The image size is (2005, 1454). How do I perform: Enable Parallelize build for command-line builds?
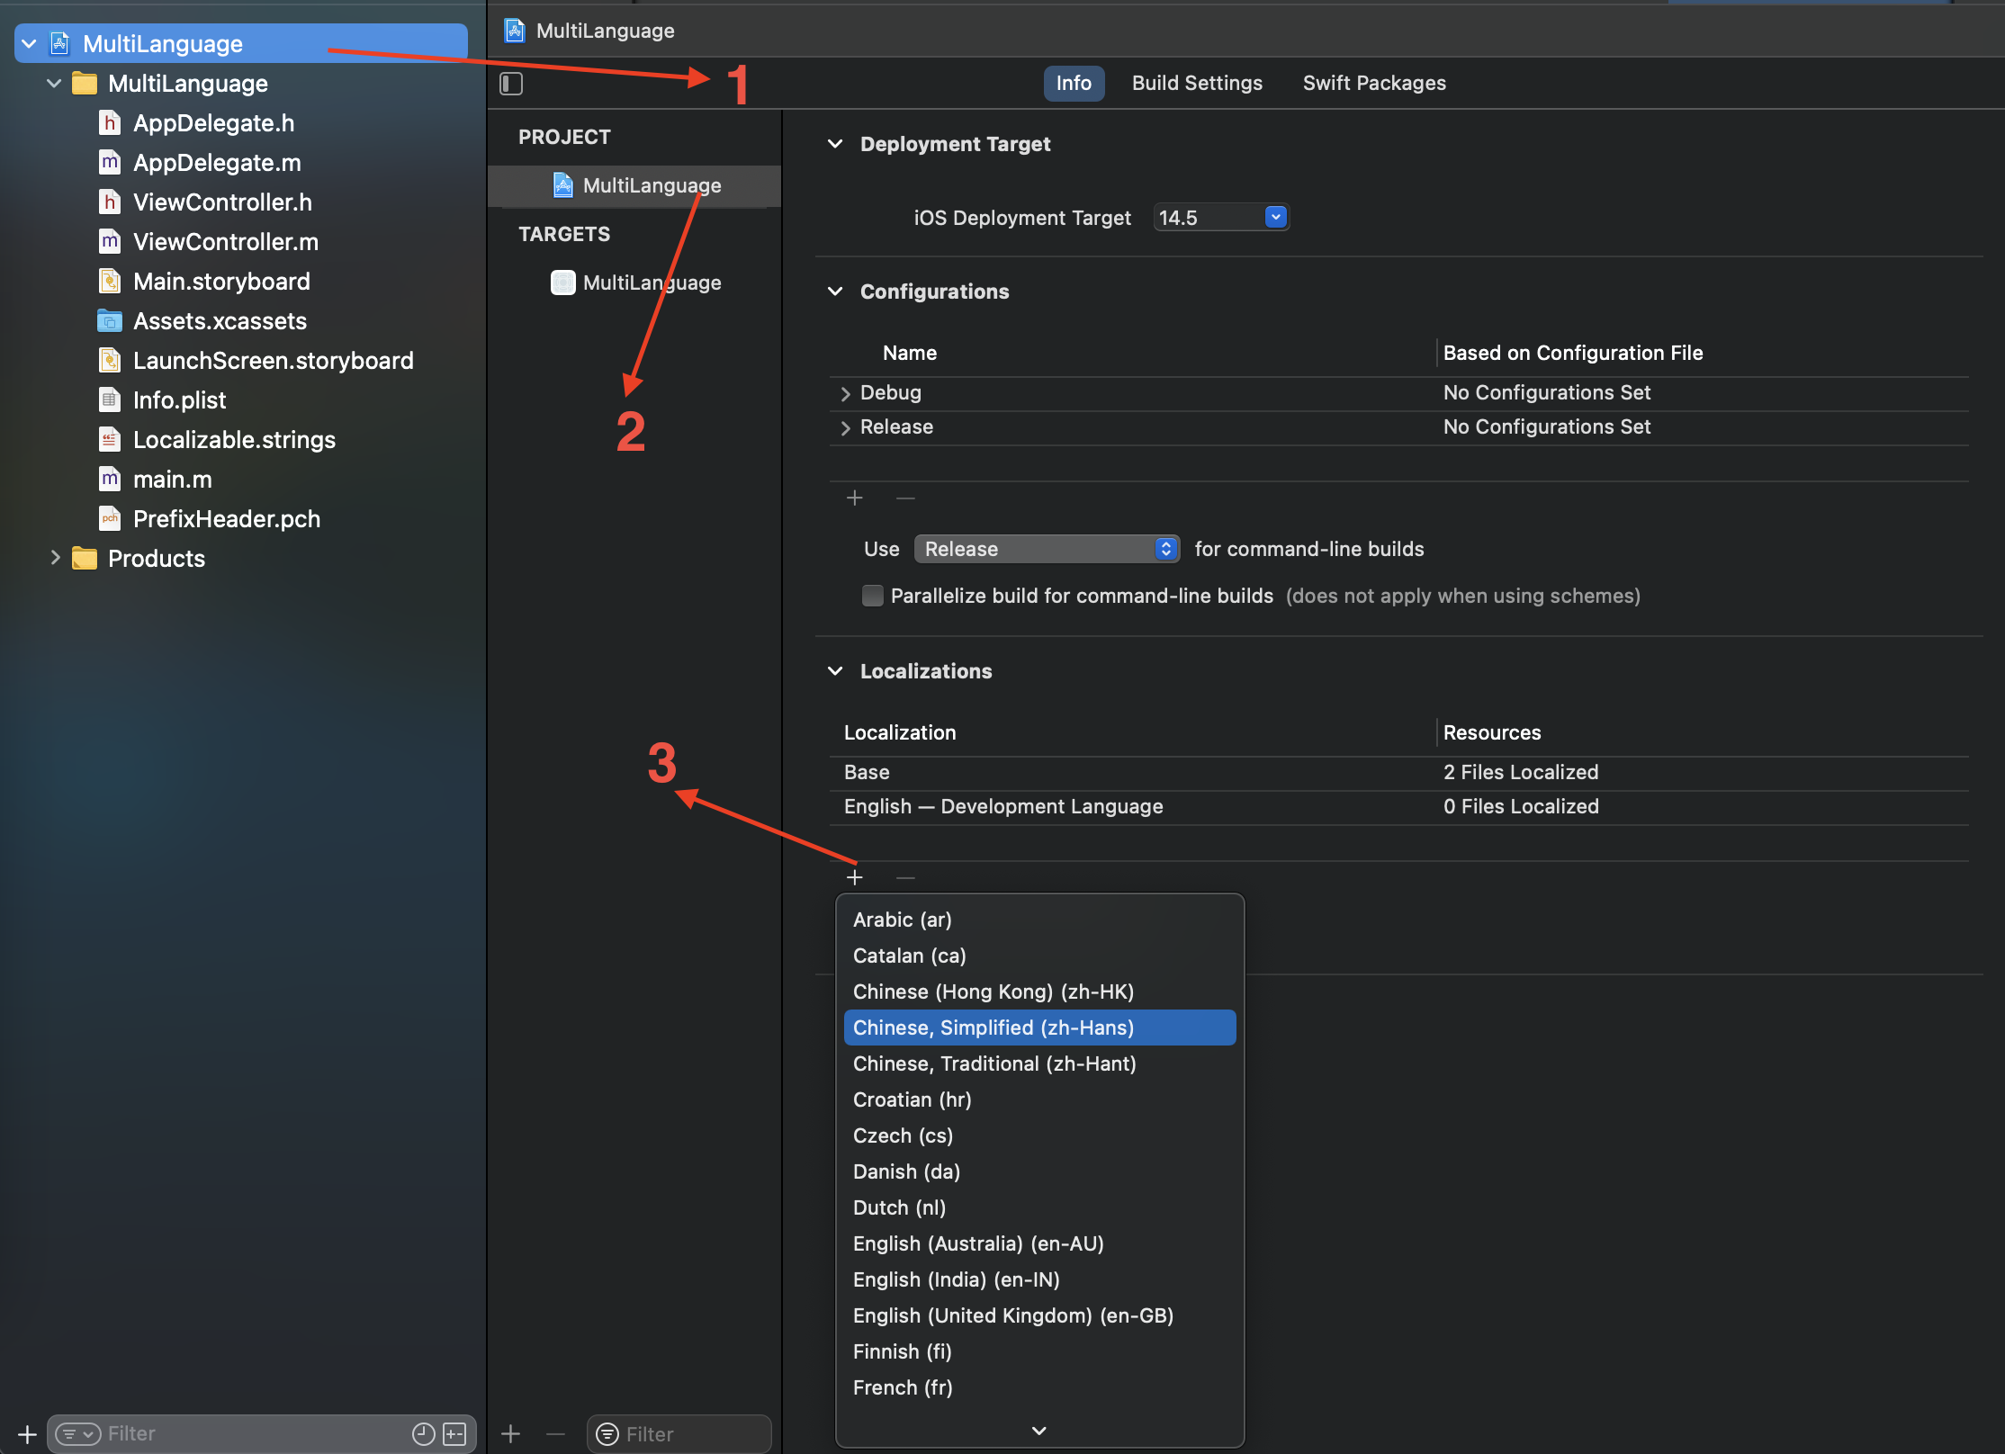[872, 596]
